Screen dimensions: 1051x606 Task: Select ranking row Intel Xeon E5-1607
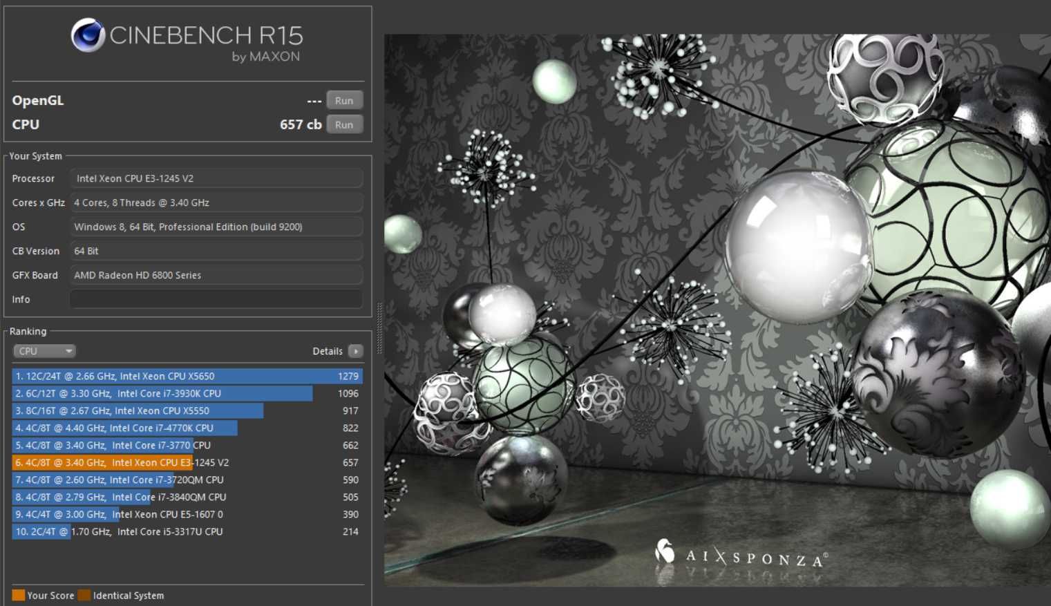tap(187, 514)
